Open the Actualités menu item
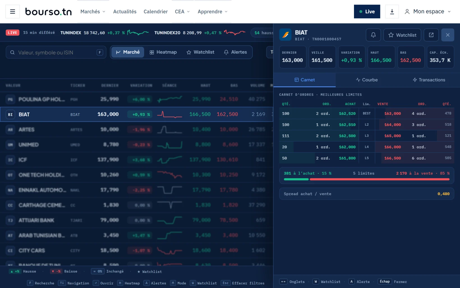This screenshot has width=460, height=288. click(x=125, y=12)
